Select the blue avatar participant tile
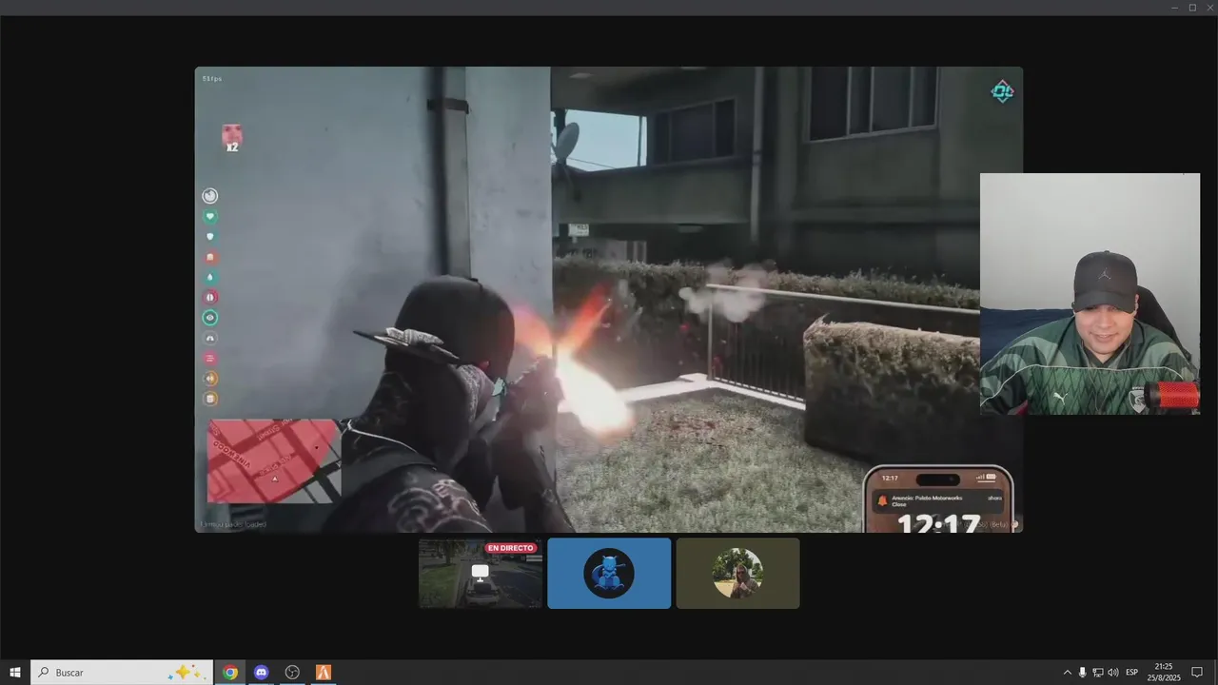 tap(609, 574)
